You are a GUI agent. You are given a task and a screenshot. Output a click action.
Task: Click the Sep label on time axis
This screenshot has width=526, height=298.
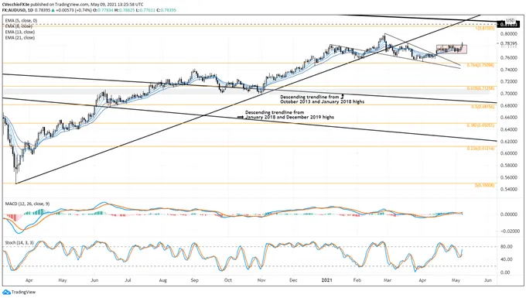tap(195, 280)
